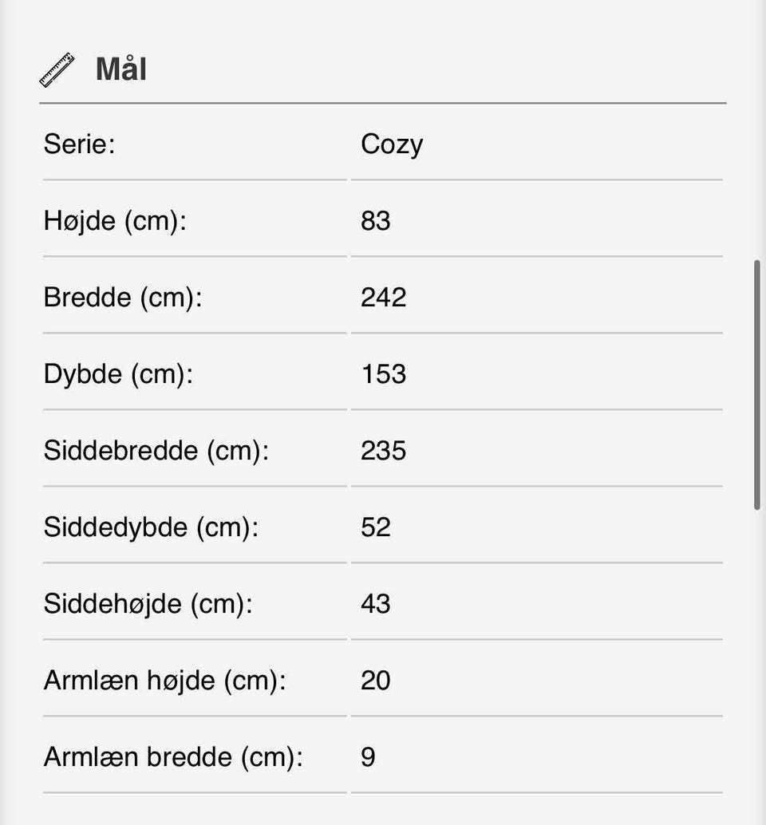The width and height of the screenshot is (766, 825).
Task: Select the Højde (cm) label
Action: pos(114,221)
